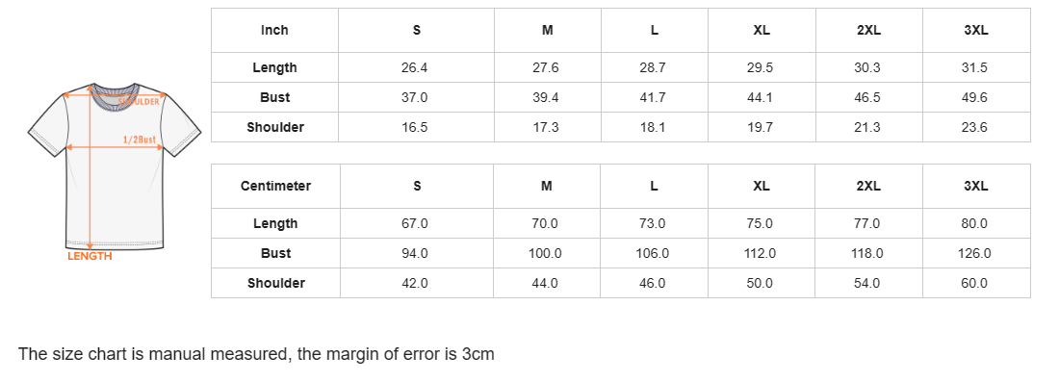Select the Bust row label in inch table

pos(275,97)
